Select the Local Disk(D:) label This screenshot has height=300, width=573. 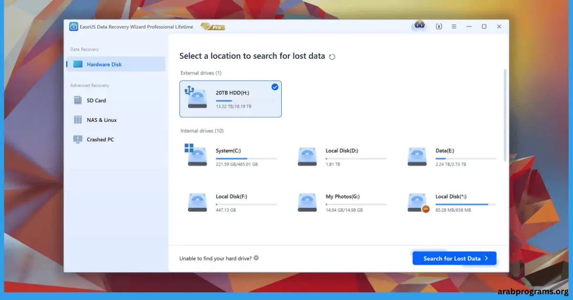[342, 150]
